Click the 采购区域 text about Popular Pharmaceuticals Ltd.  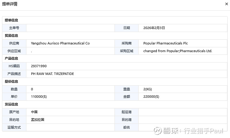(178, 51)
